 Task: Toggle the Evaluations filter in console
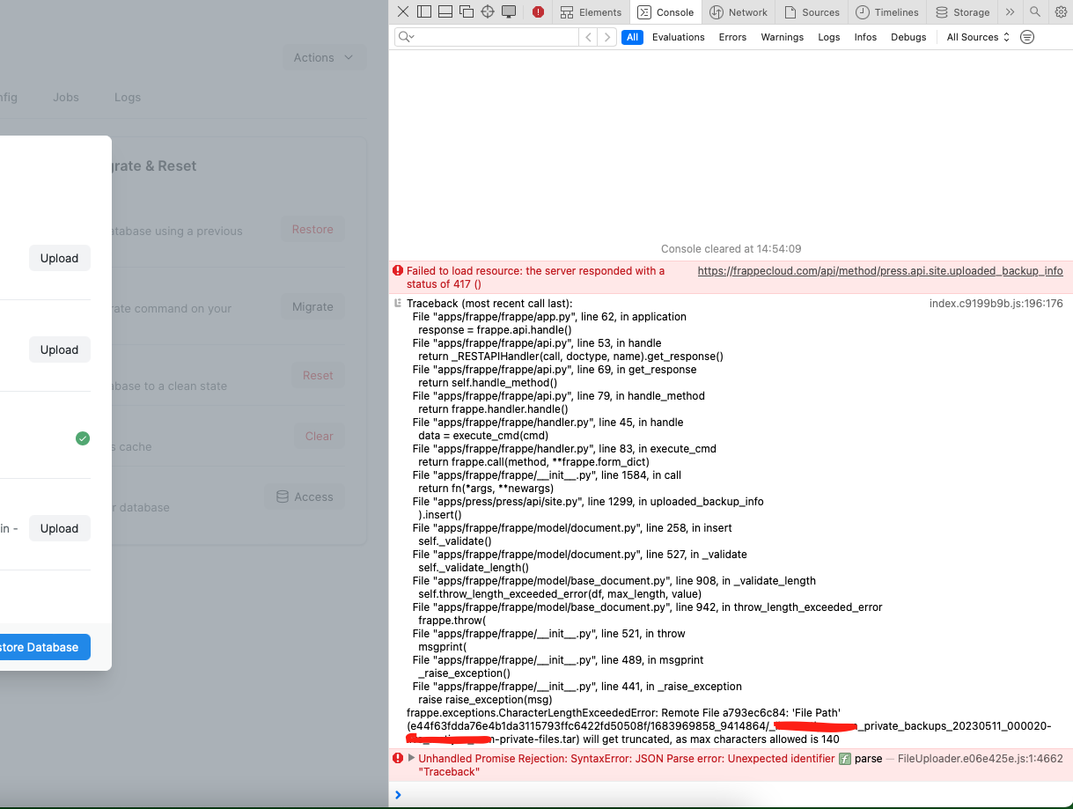(x=678, y=37)
